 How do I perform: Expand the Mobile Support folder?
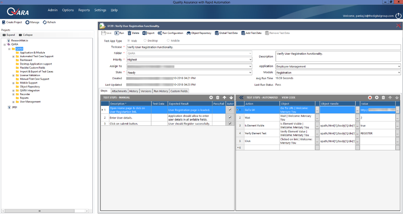coord(13,83)
